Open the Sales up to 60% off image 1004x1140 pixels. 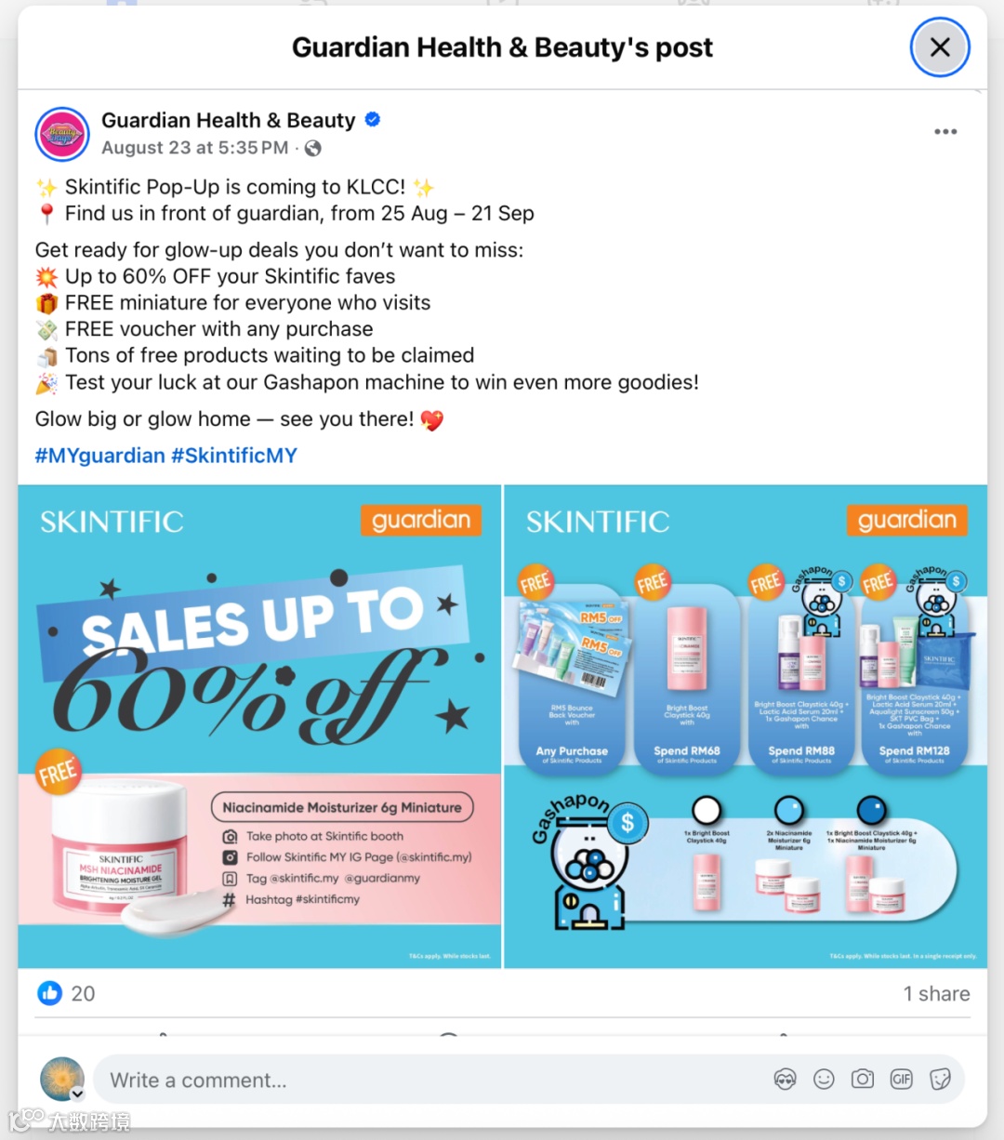coord(259,726)
